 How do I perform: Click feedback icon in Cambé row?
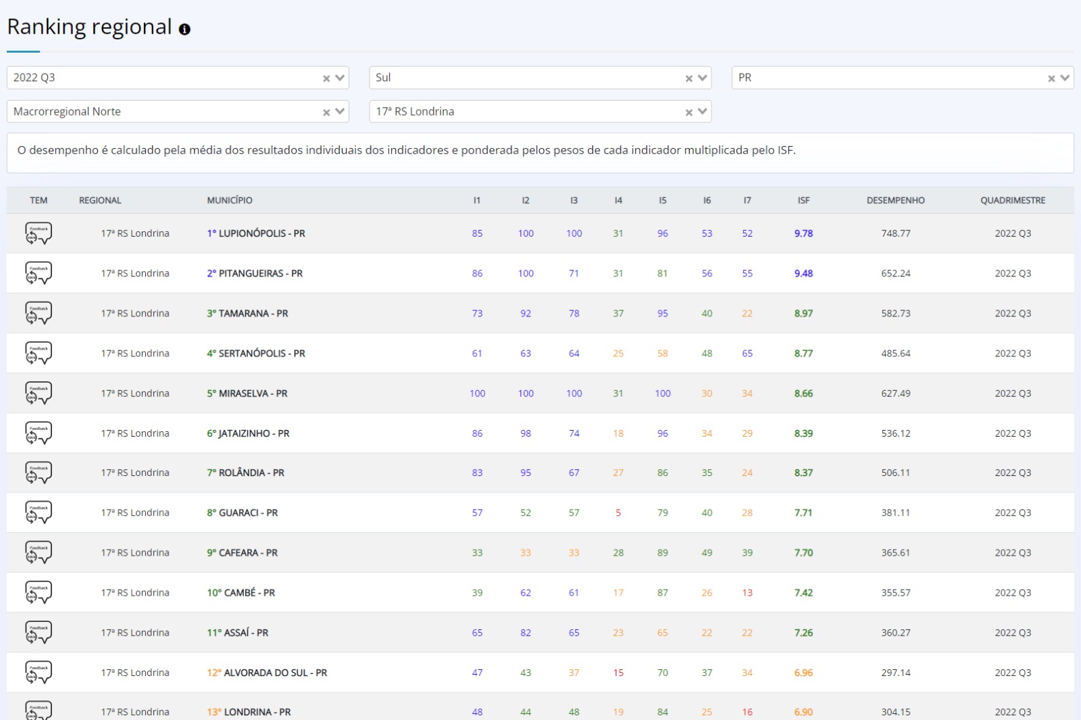click(x=39, y=592)
